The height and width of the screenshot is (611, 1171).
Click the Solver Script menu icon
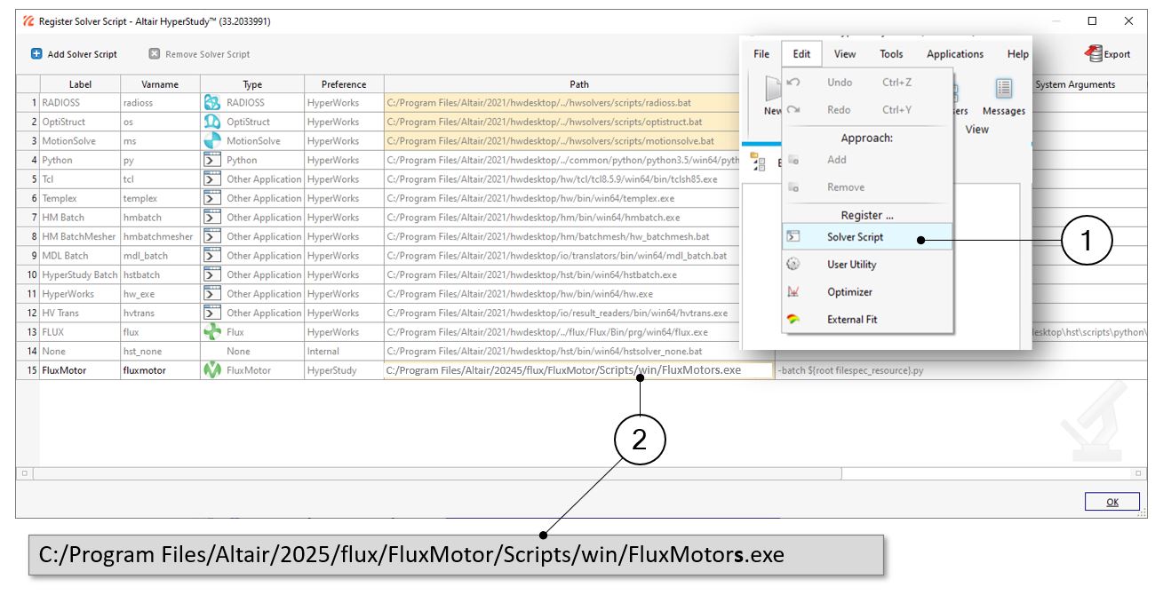click(x=794, y=237)
